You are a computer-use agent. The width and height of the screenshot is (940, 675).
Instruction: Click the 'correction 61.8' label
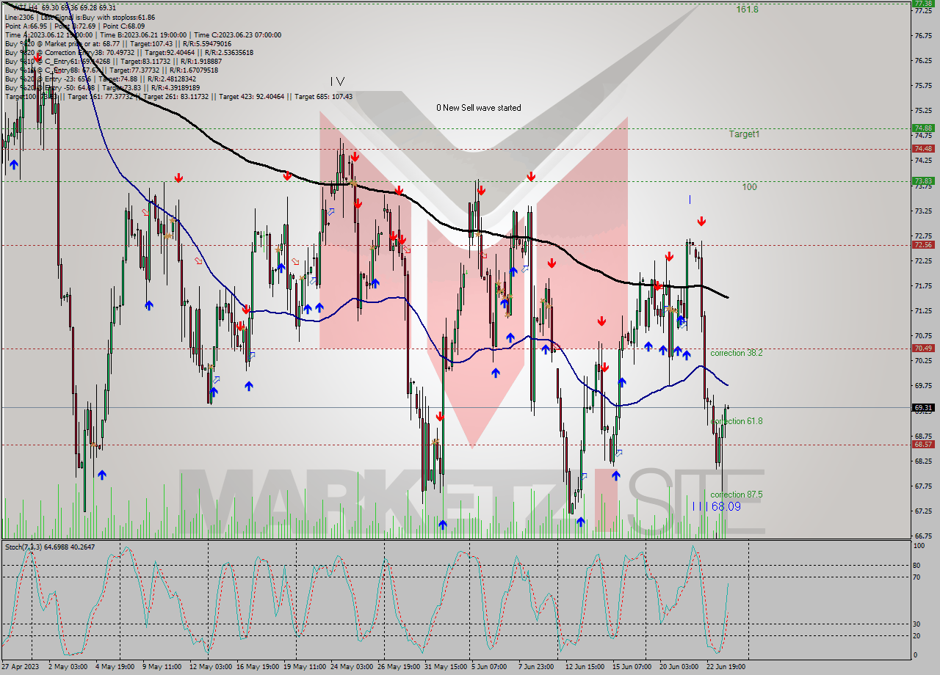[x=737, y=421]
